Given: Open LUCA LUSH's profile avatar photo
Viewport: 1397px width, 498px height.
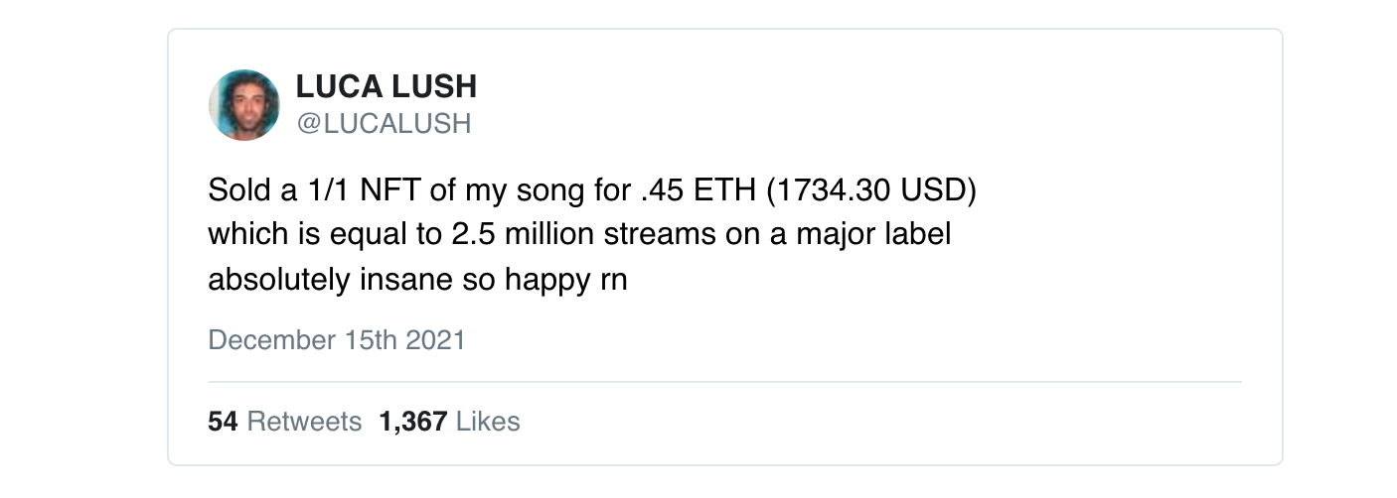Looking at the screenshot, I should (243, 105).
